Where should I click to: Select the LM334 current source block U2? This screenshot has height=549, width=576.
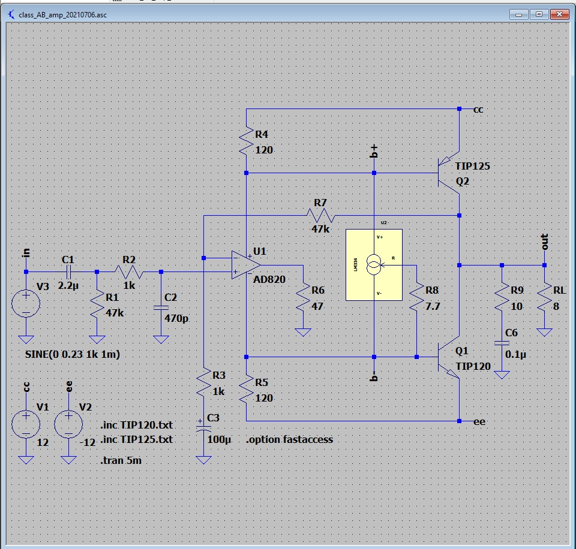tap(374, 265)
